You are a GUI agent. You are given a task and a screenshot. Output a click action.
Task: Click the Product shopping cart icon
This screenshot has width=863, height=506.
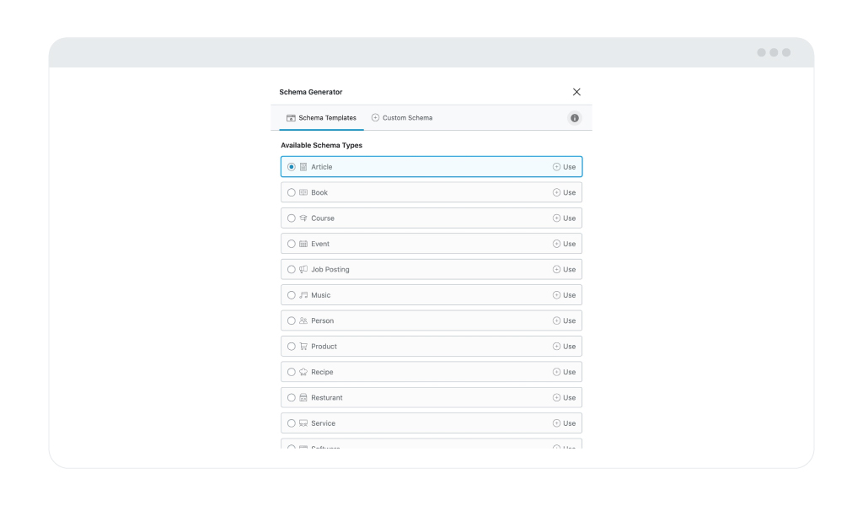303,347
